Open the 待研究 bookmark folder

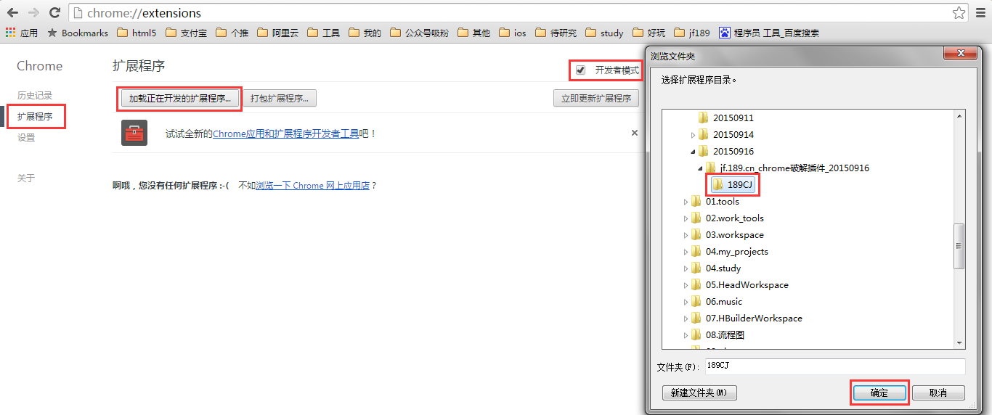point(556,33)
